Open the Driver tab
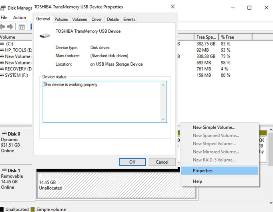The width and height of the screenshot is (273, 212). tap(96, 19)
